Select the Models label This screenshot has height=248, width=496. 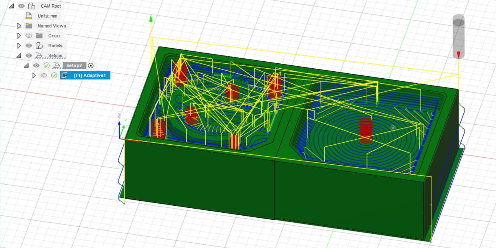(55, 46)
